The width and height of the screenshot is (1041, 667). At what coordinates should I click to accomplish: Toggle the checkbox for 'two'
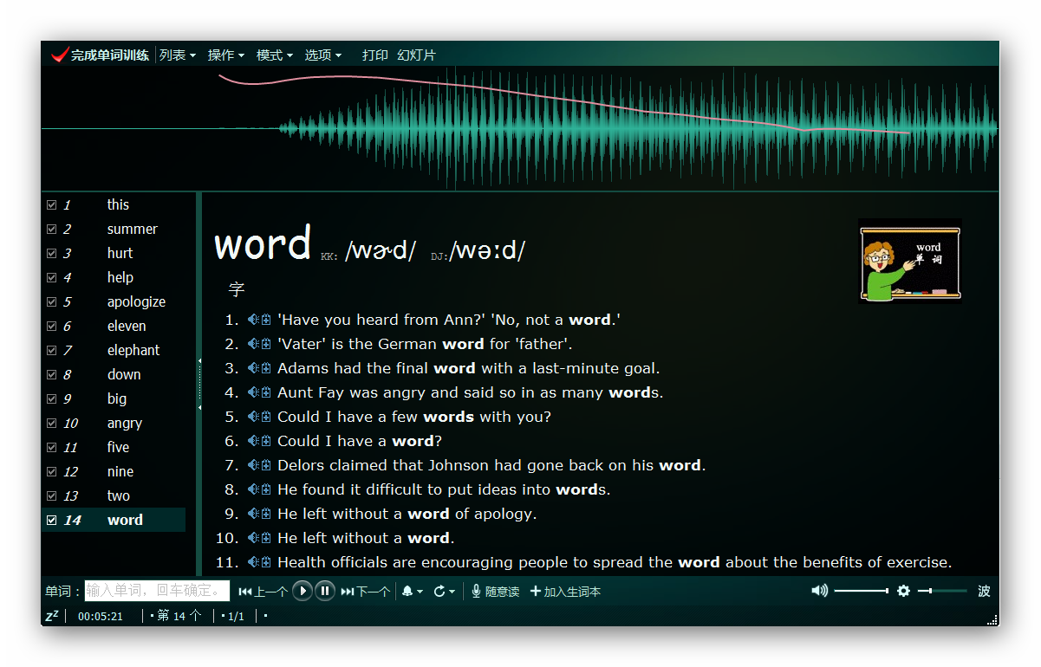(x=52, y=496)
